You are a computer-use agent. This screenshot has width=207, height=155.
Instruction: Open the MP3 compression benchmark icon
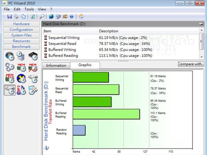(21, 90)
